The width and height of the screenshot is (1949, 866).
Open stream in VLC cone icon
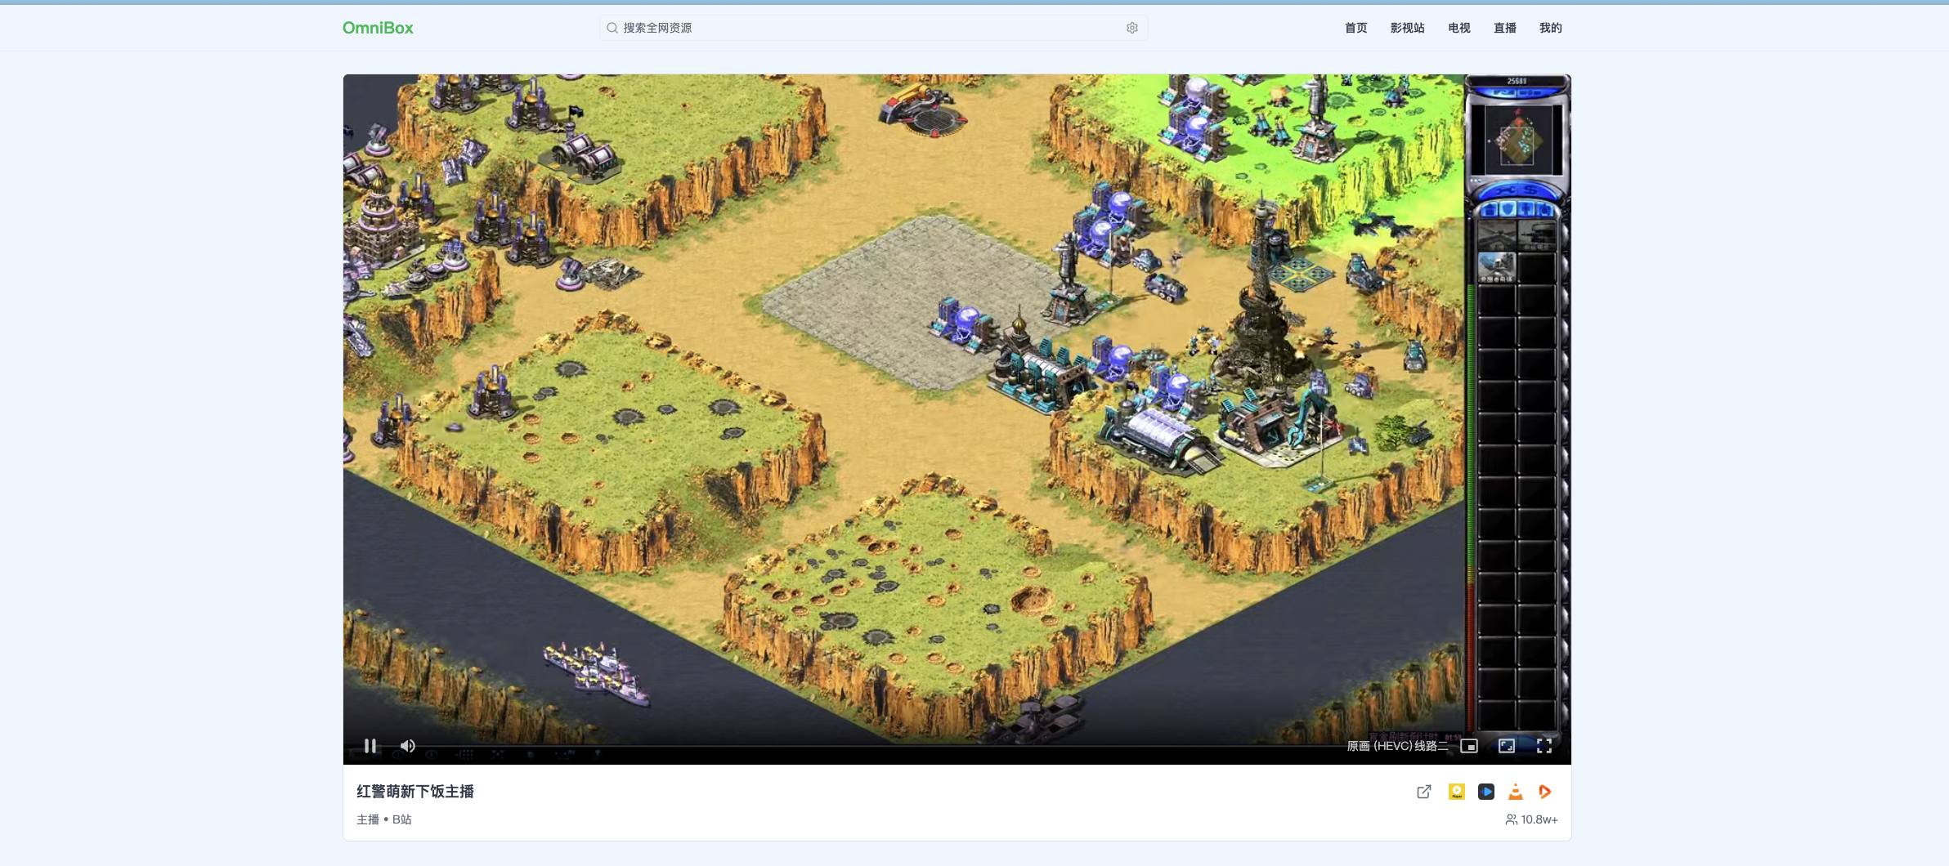pos(1516,792)
